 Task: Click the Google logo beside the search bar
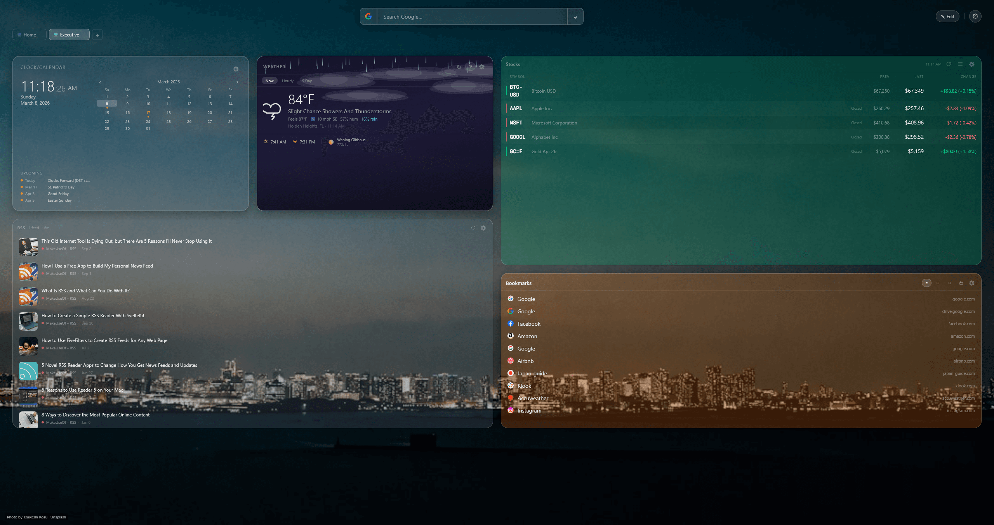(x=368, y=16)
